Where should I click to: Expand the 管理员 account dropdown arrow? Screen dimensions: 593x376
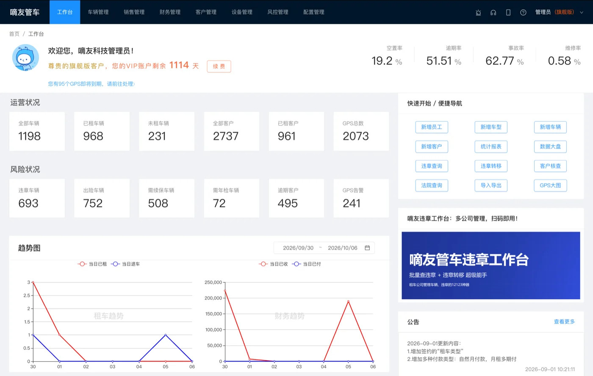(582, 12)
